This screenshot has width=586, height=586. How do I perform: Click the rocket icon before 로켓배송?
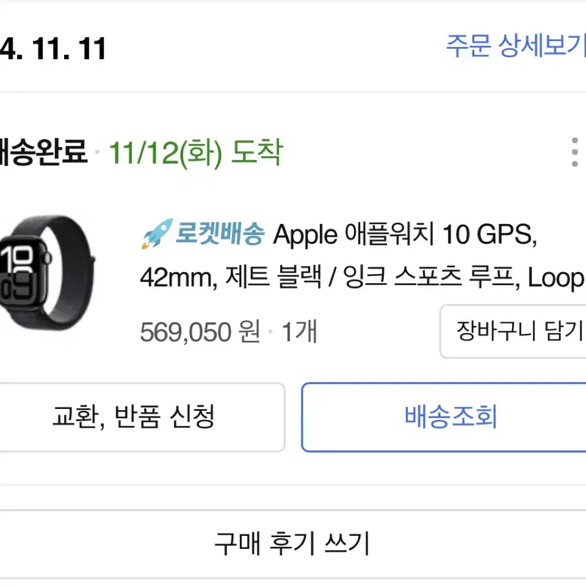point(157,234)
